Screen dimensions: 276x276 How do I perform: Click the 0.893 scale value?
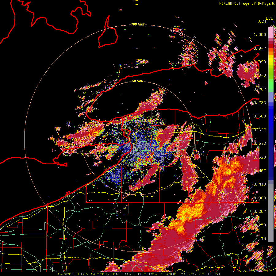click(260, 62)
